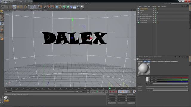Render the current view with clapperboard icon

[45, 7]
